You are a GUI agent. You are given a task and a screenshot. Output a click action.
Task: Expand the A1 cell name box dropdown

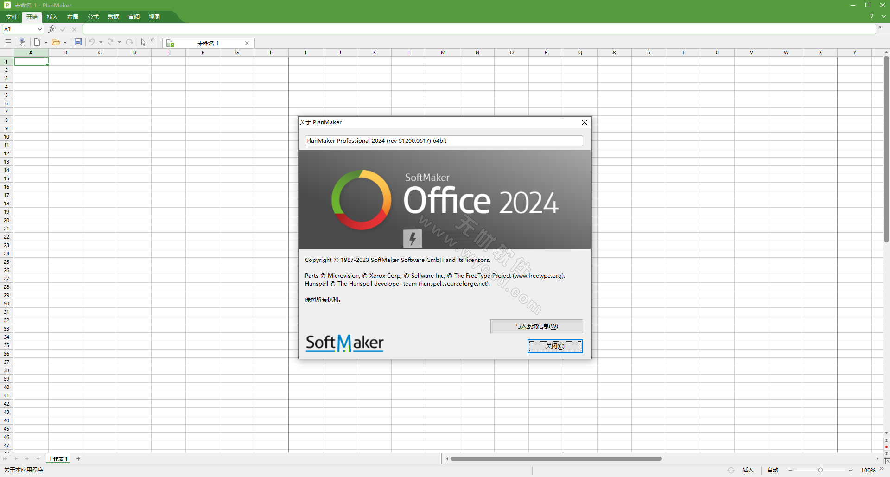[40, 29]
